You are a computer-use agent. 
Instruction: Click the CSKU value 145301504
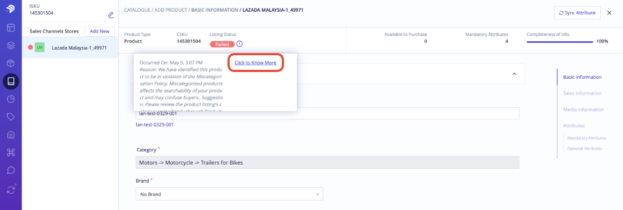tap(189, 41)
